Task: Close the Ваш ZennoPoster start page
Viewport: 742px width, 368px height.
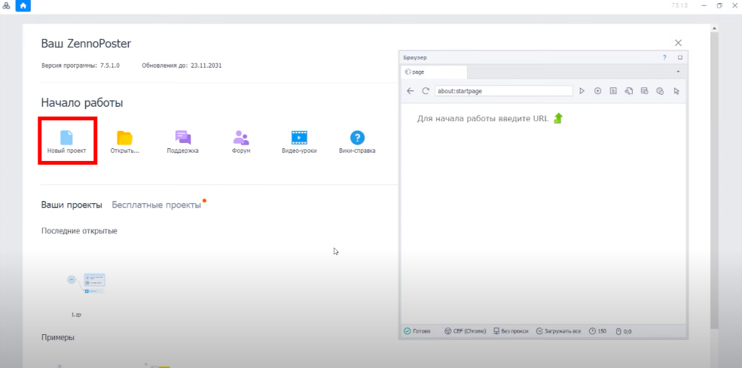Action: point(678,43)
